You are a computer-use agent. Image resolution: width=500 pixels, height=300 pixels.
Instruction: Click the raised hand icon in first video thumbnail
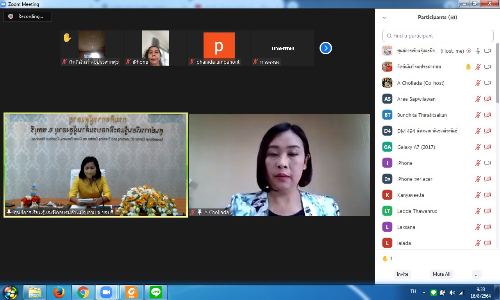(x=67, y=37)
